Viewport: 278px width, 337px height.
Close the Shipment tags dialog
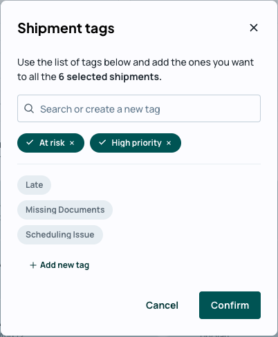(x=254, y=28)
